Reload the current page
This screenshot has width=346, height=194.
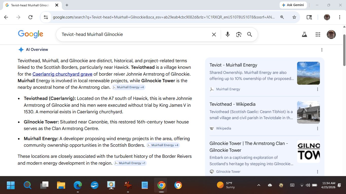coord(30,17)
